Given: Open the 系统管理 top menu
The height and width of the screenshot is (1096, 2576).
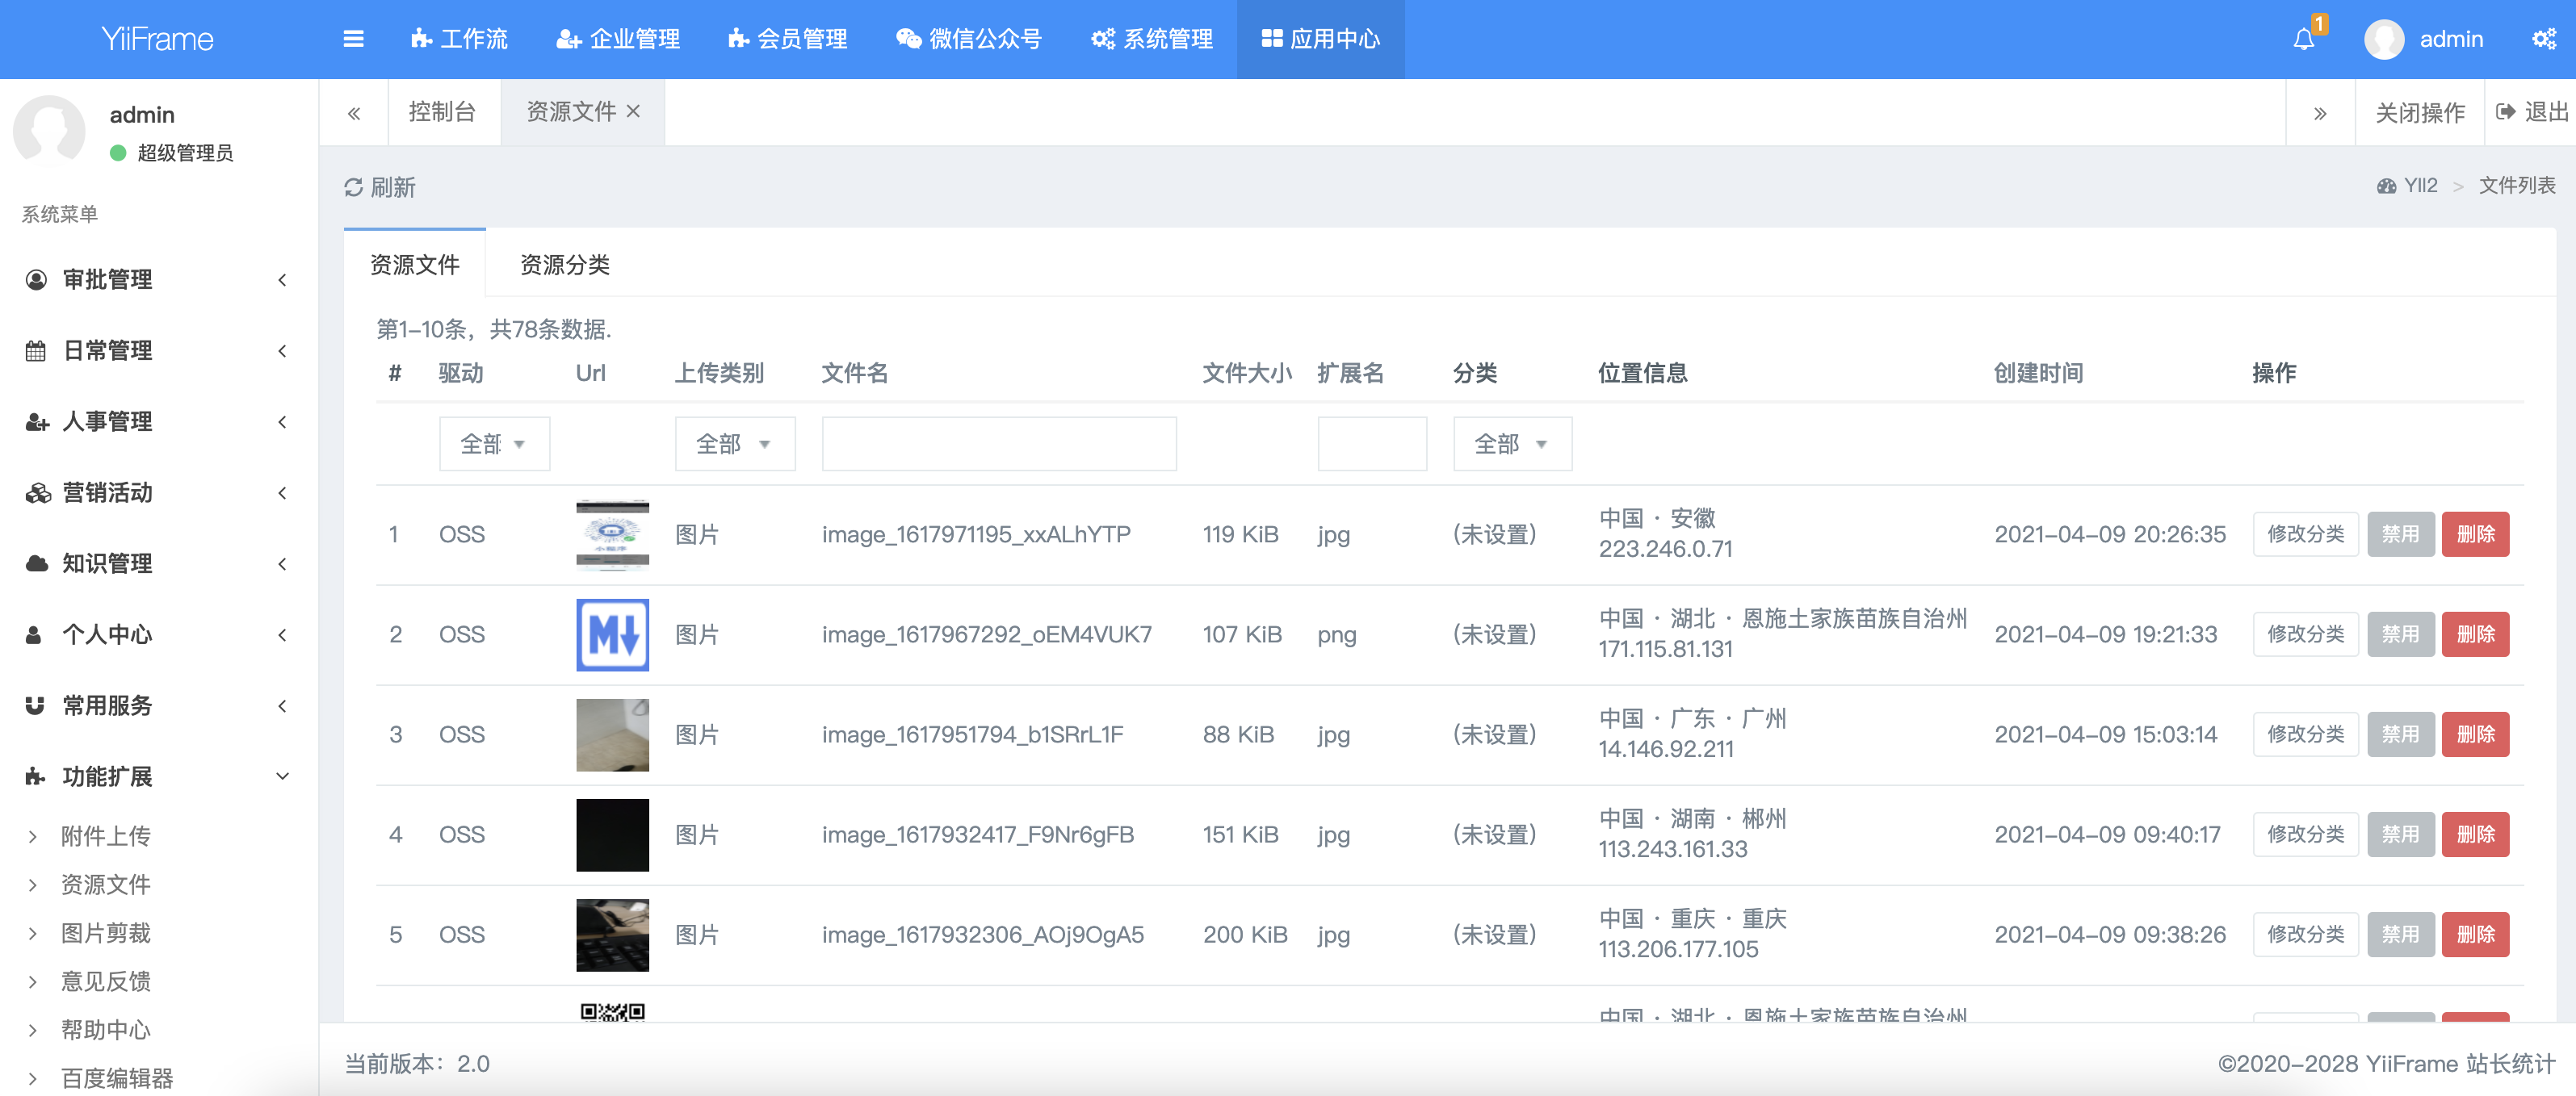Looking at the screenshot, I should (1152, 39).
